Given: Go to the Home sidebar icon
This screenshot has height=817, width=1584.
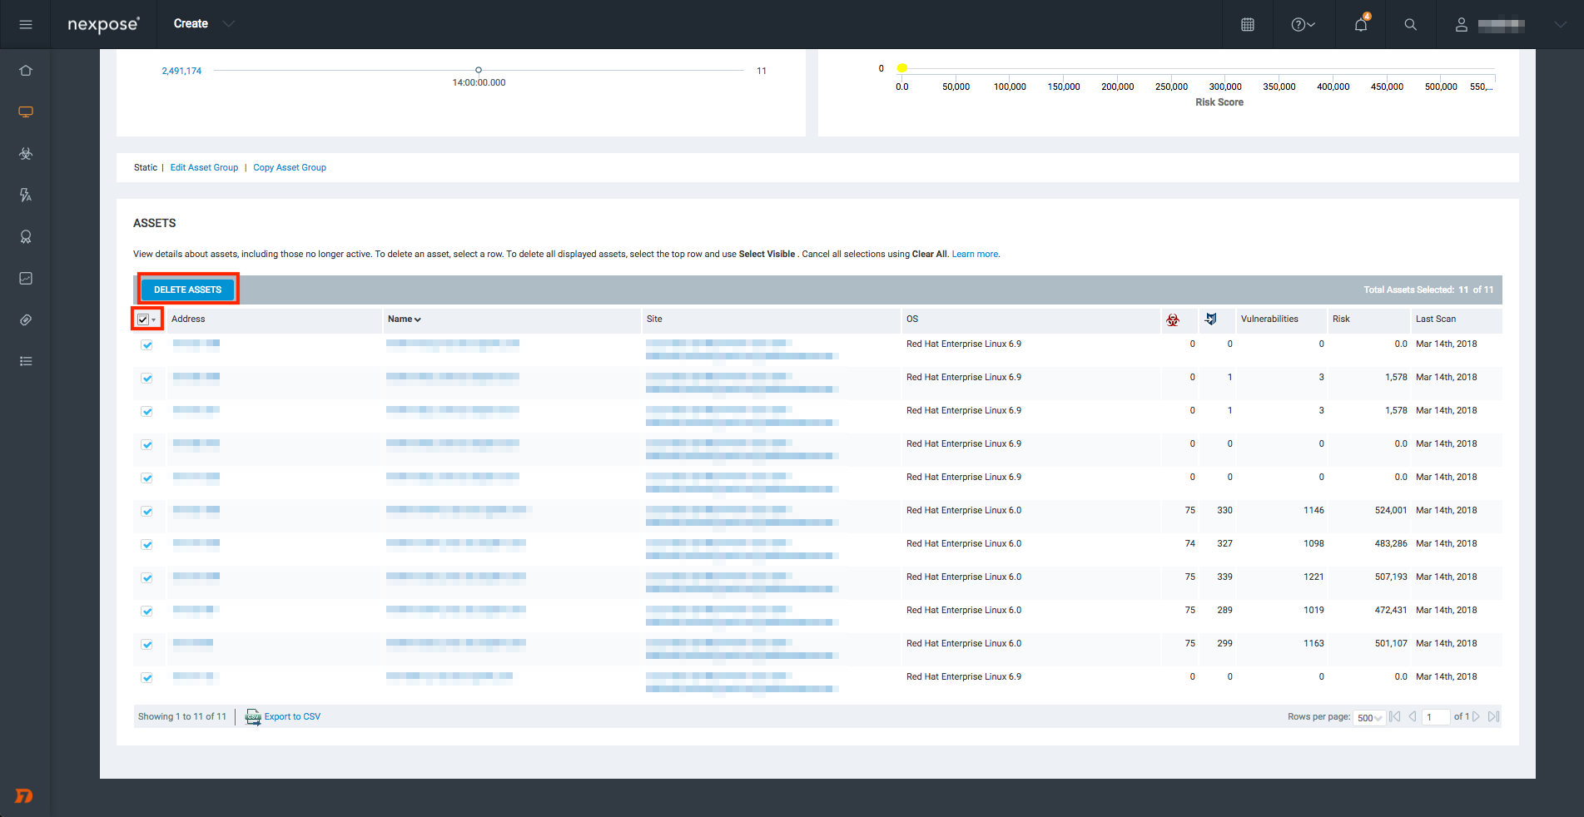Looking at the screenshot, I should tap(26, 71).
